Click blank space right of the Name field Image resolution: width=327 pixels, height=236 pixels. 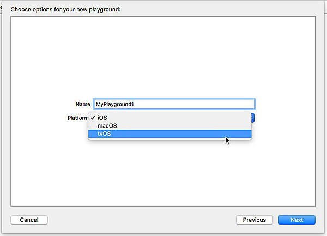pos(283,104)
